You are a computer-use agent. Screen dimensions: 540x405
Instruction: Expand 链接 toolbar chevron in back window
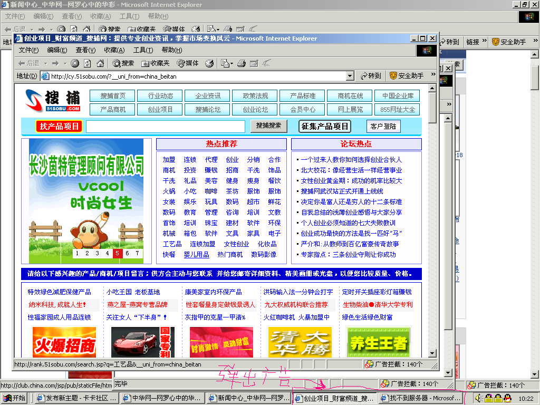tap(485, 41)
